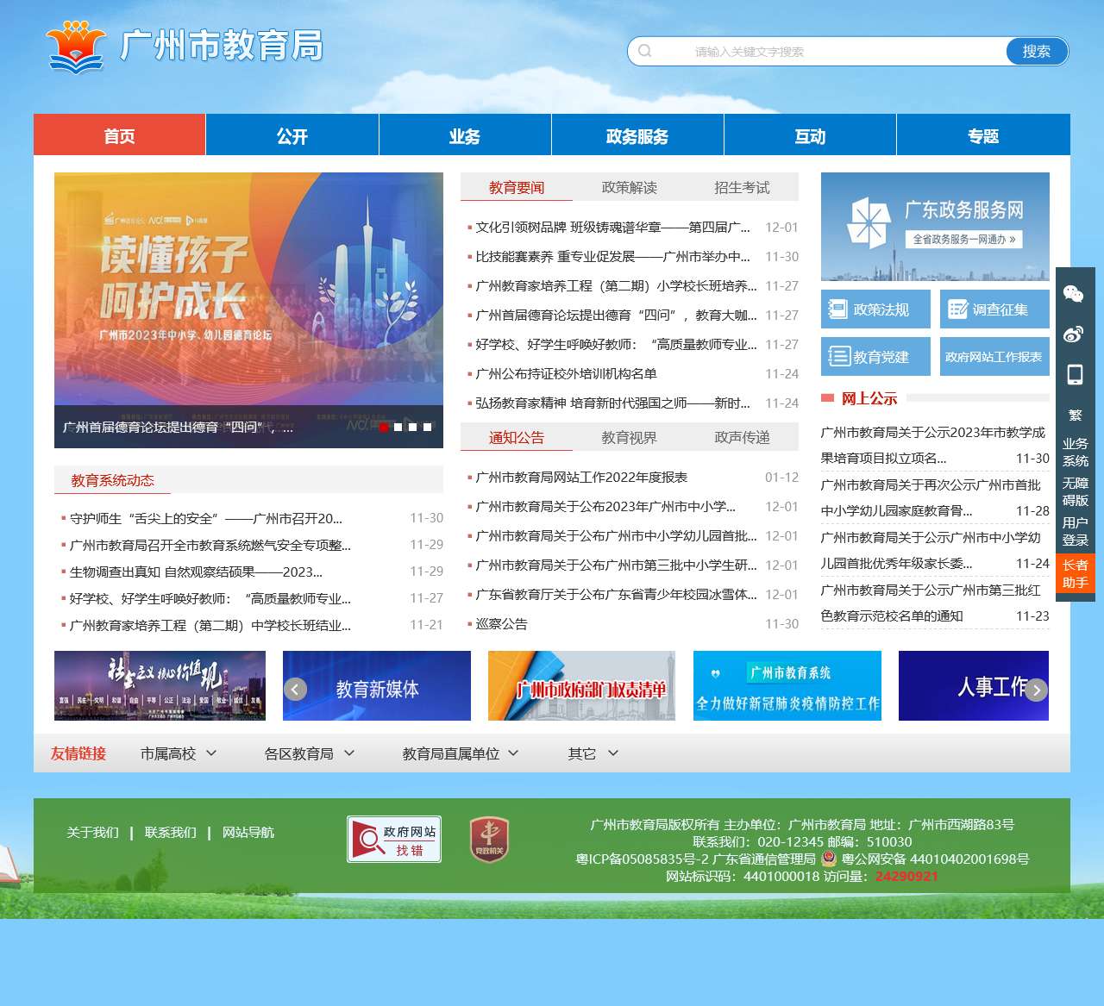Open 业务 in main navigation
This screenshot has height=1006, width=1104.
click(x=465, y=135)
